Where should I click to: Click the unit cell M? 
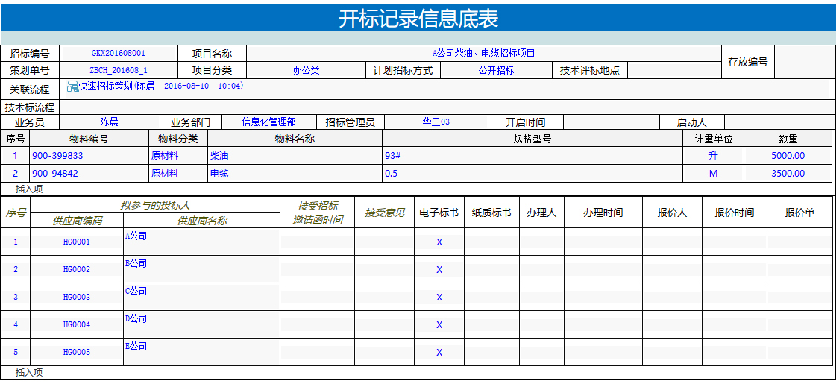[x=713, y=173]
